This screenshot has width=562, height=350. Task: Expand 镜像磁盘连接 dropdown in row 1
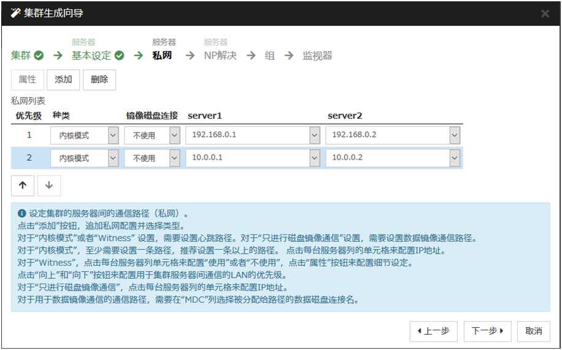coord(174,136)
